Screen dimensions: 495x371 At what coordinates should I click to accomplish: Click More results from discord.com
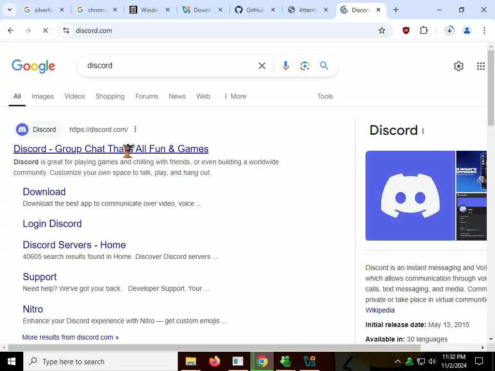pos(71,337)
